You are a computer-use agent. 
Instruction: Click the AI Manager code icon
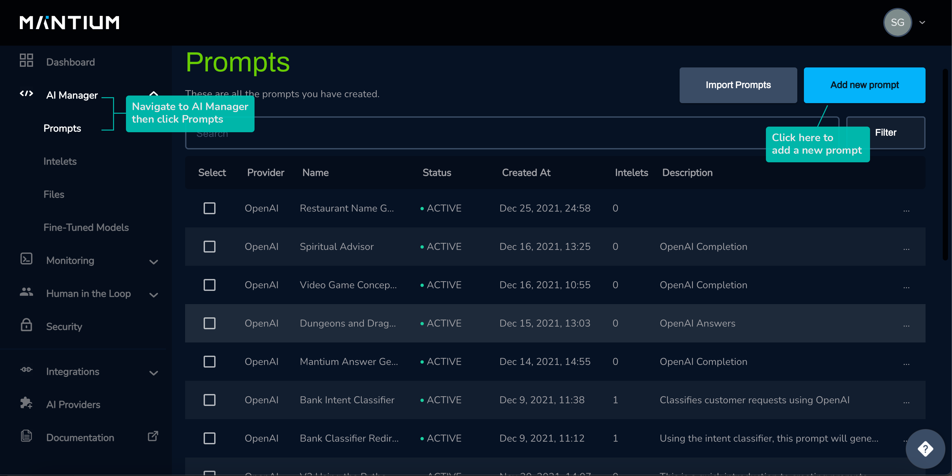(26, 94)
